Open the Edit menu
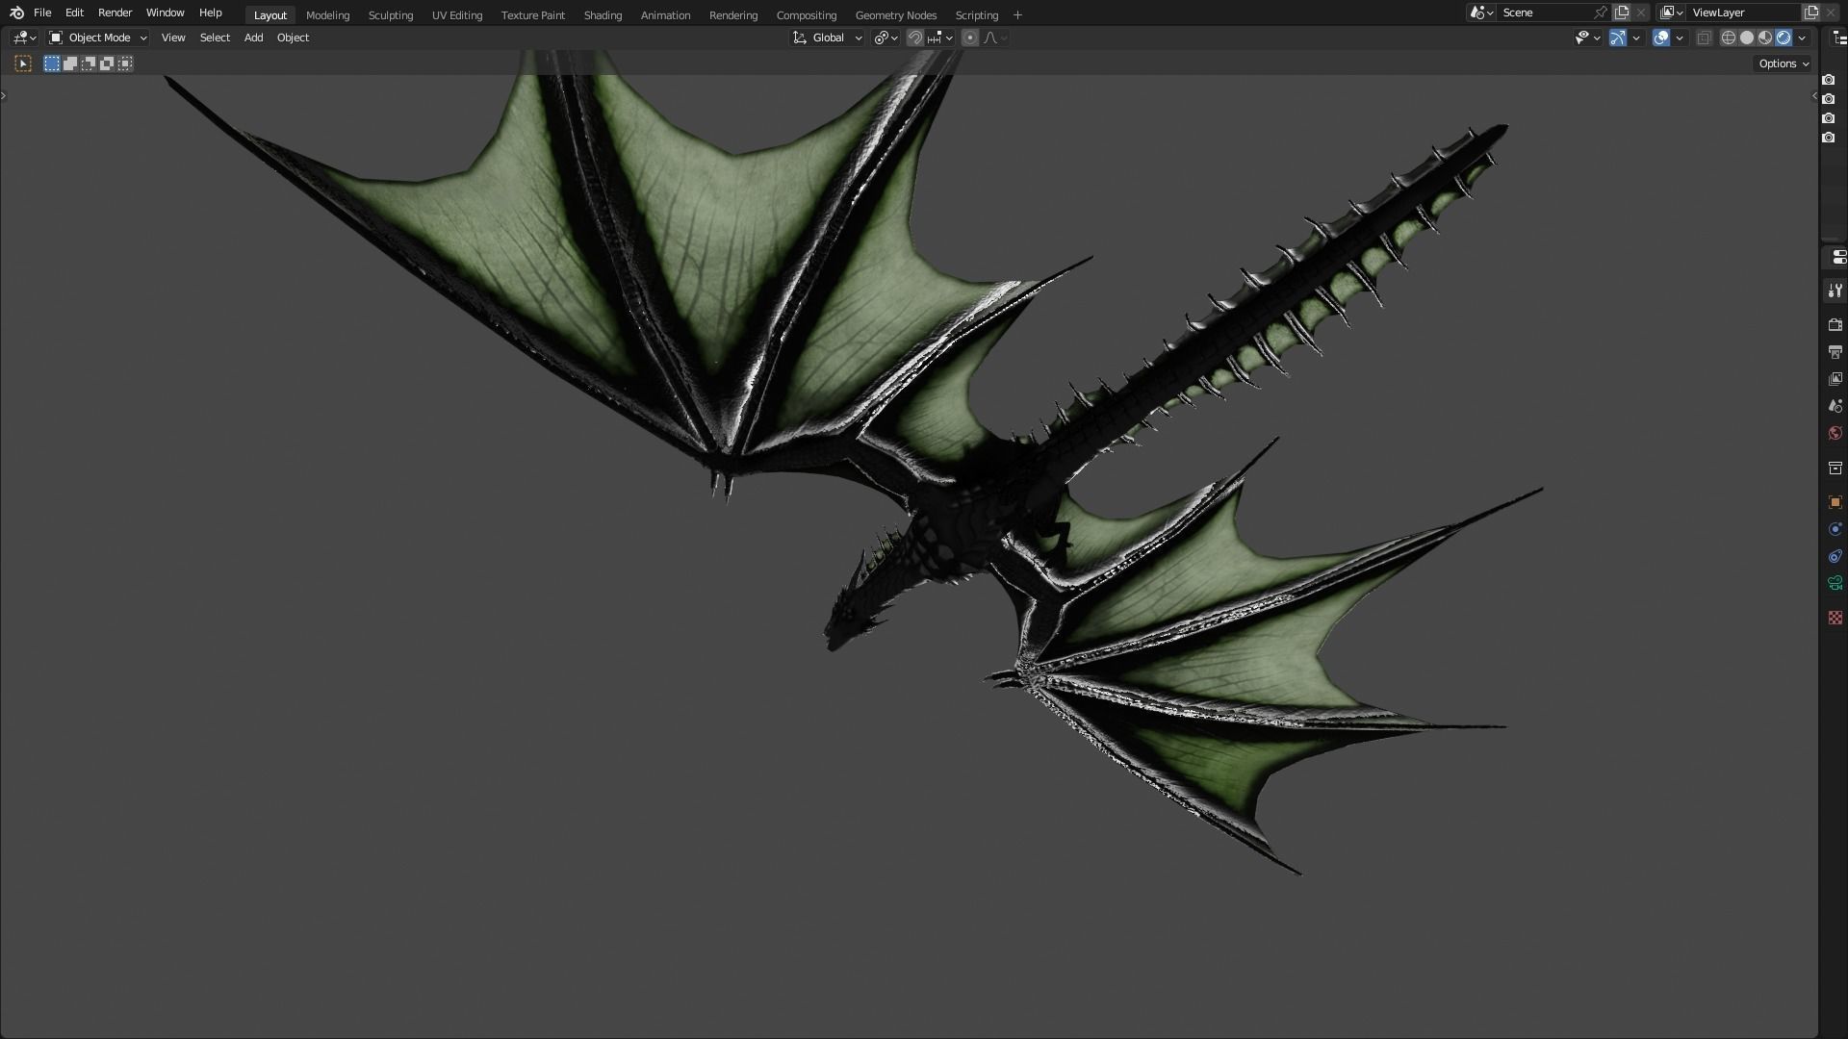 tap(74, 13)
